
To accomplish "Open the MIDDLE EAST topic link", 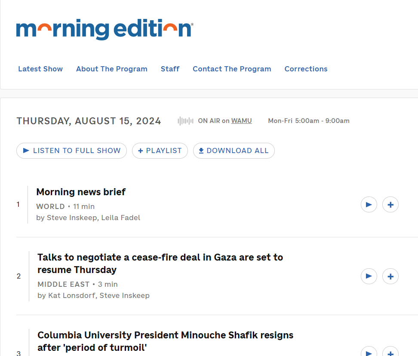I will point(64,284).
